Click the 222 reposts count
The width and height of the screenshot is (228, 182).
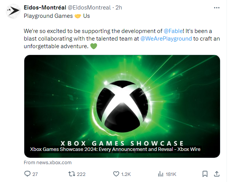(81, 174)
